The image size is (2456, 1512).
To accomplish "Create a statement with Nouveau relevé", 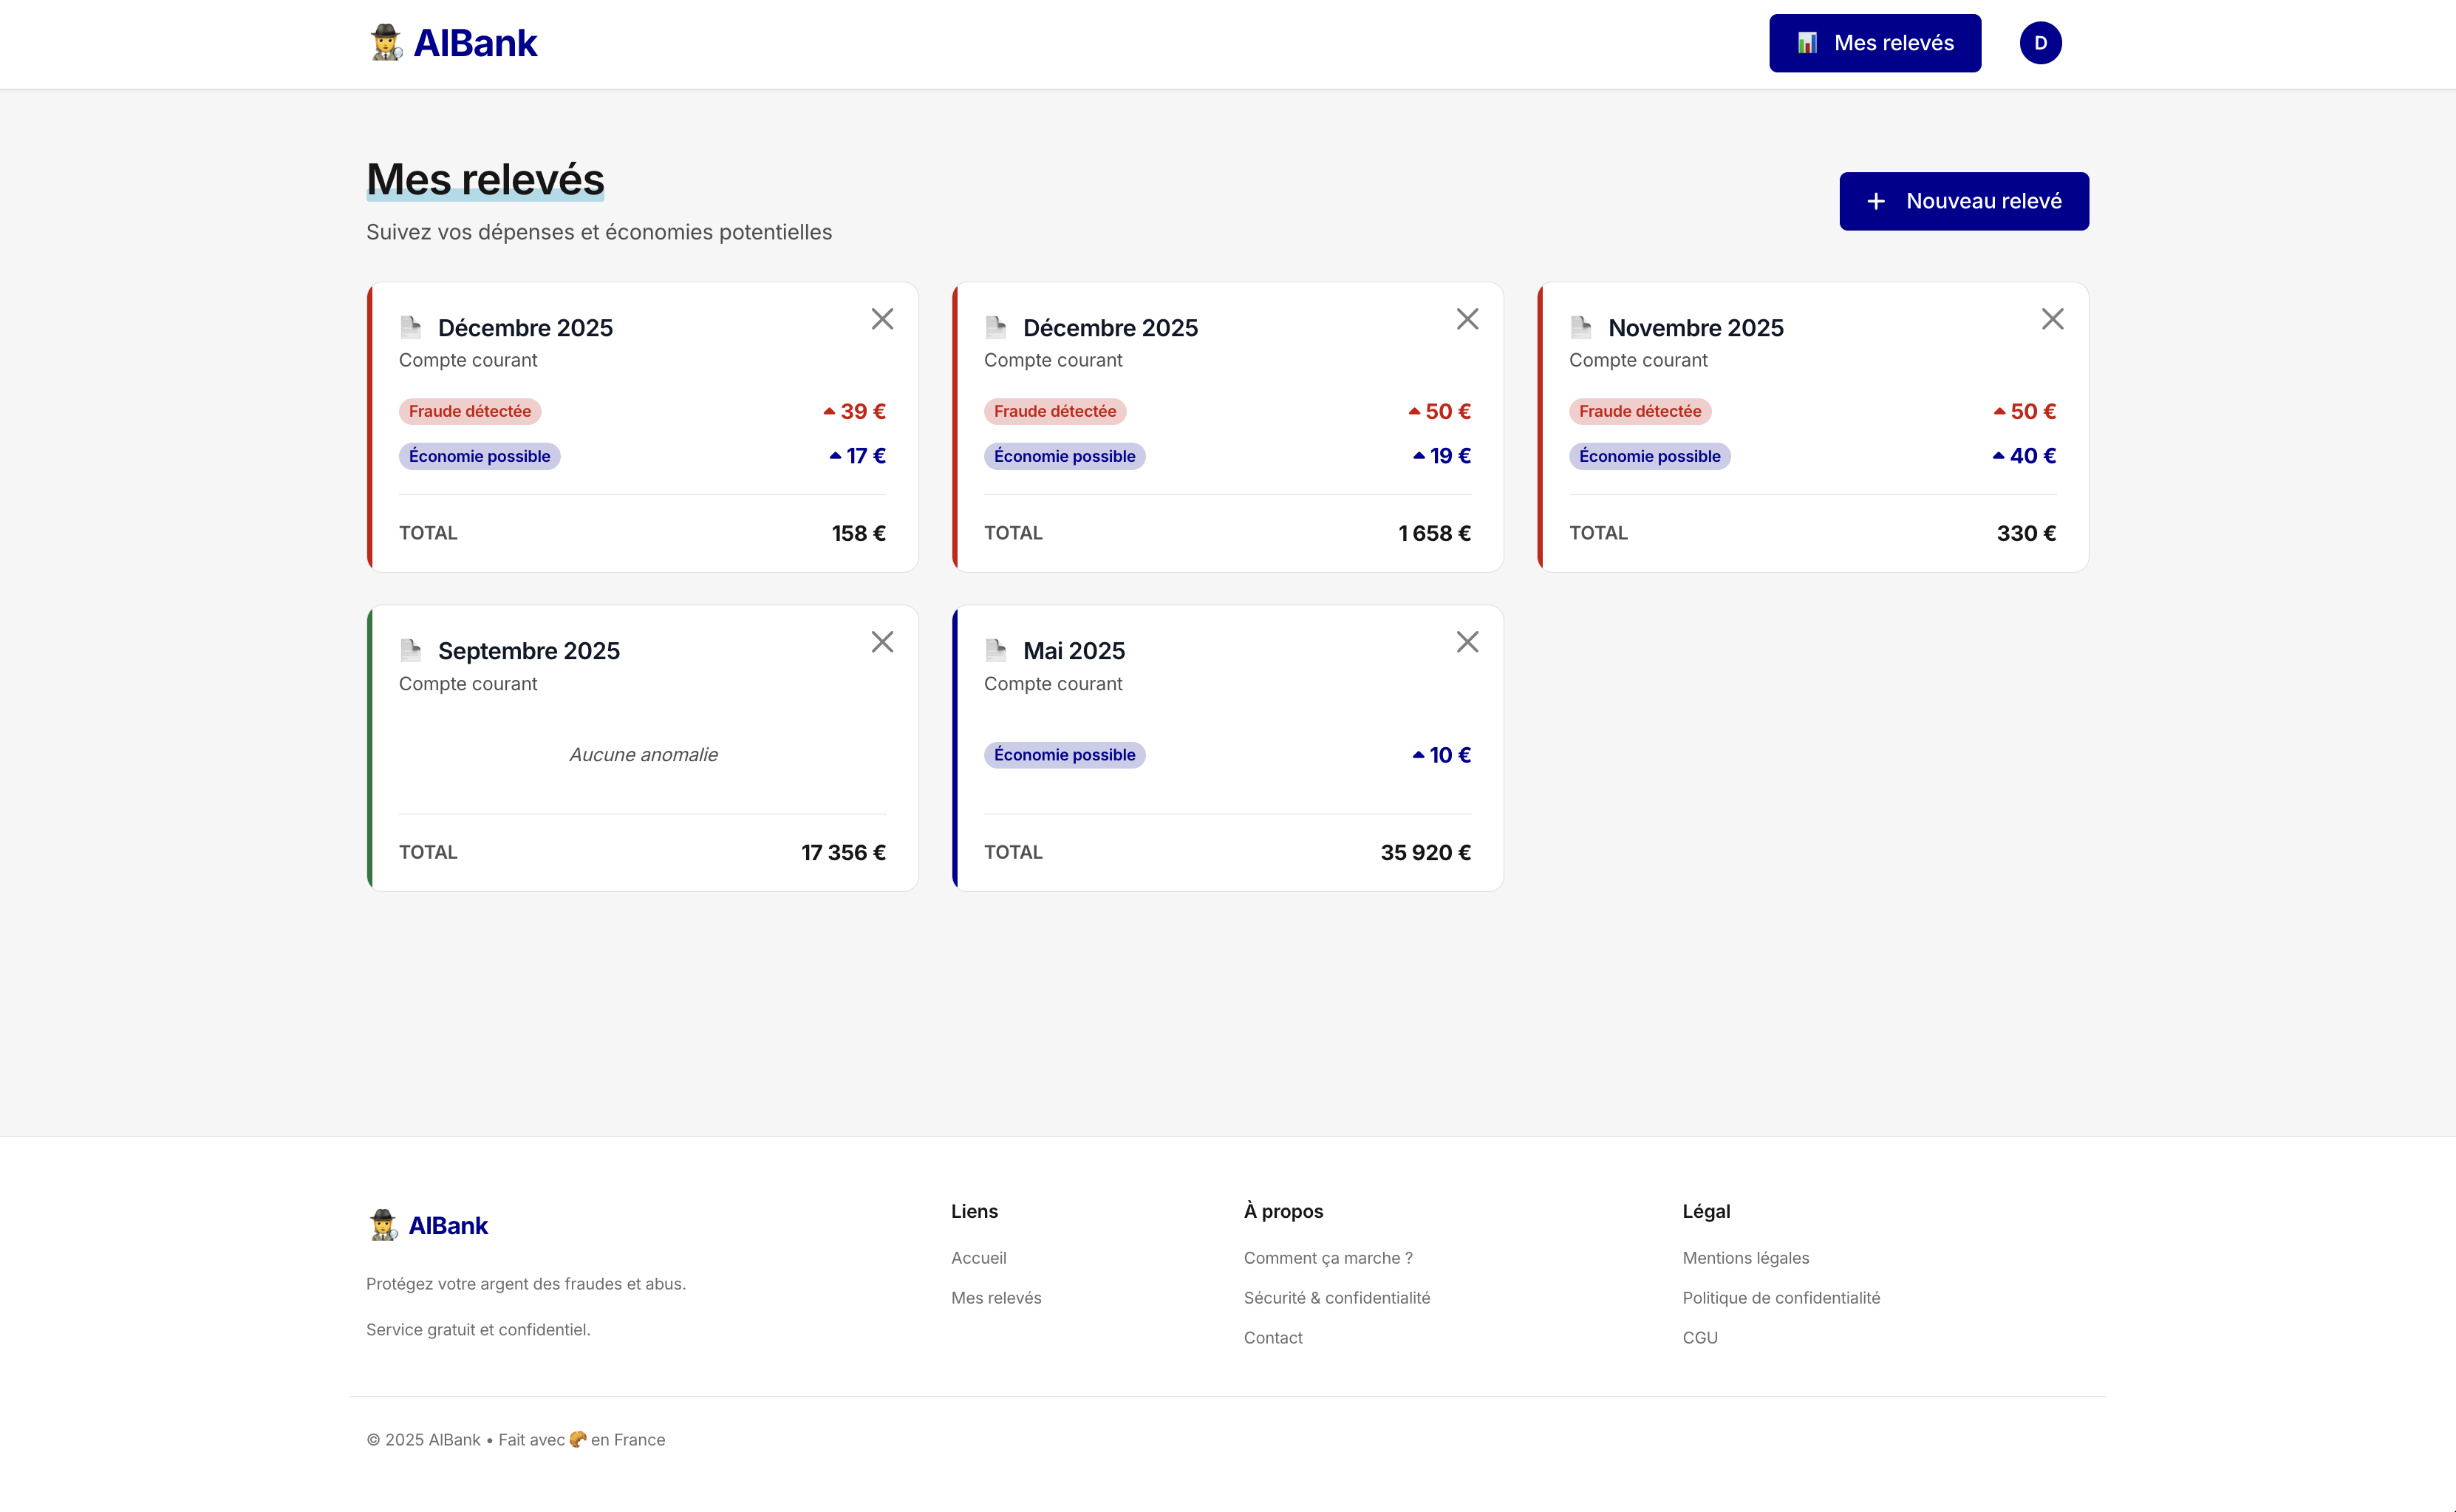I will pyautogui.click(x=1963, y=201).
